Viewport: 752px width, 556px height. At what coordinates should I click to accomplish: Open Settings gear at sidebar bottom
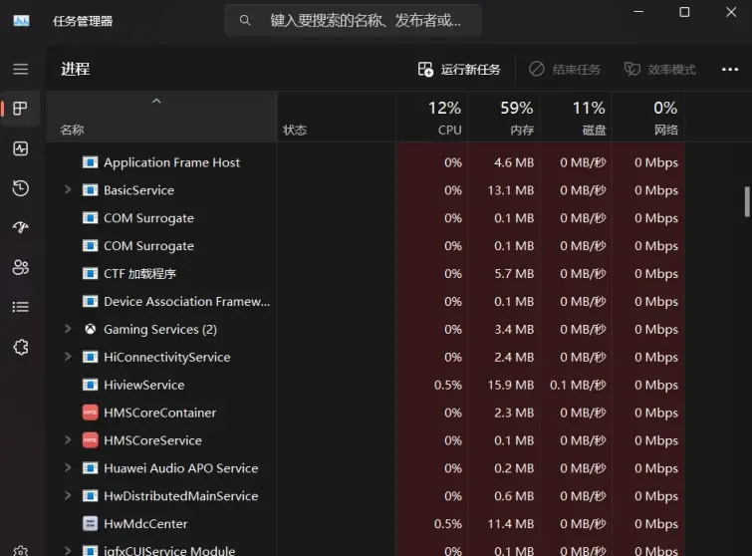[20, 551]
